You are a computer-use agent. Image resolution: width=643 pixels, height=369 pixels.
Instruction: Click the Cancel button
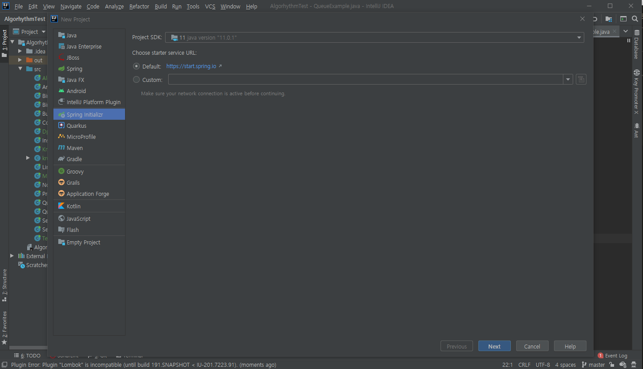point(532,346)
